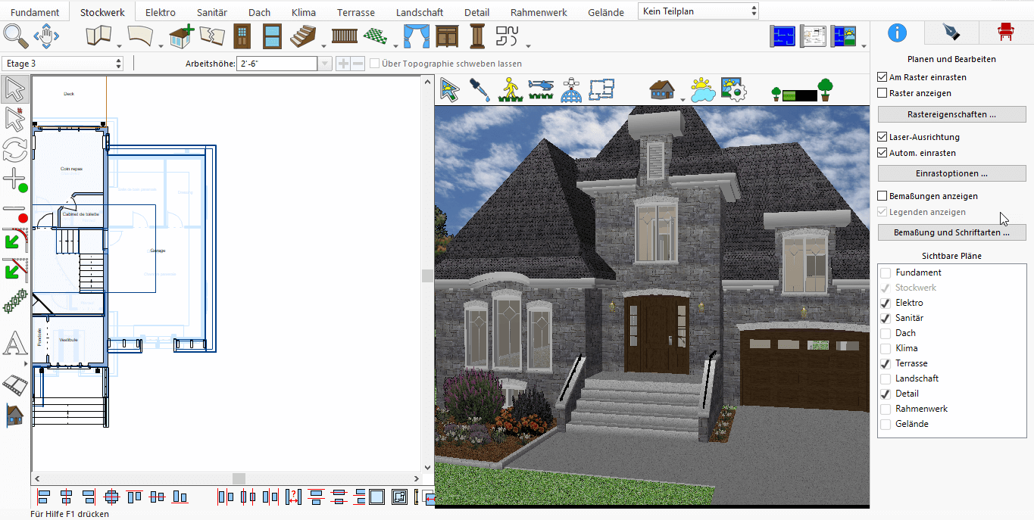Select the text tool letter A
The width and height of the screenshot is (1034, 520).
pyautogui.click(x=14, y=344)
